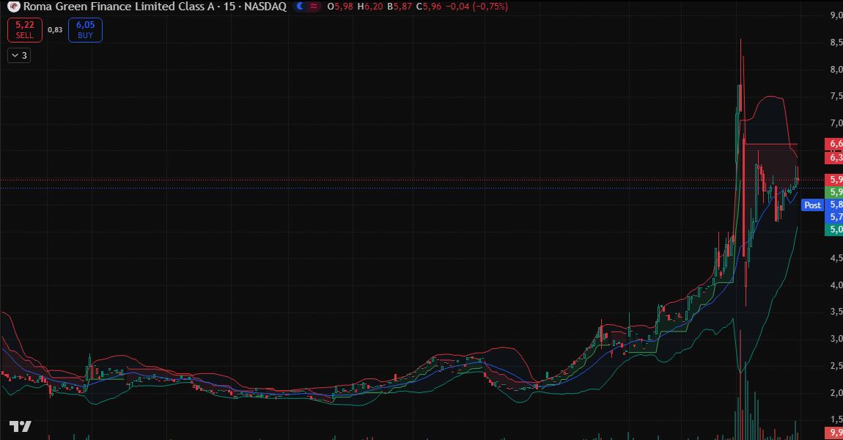Click the 2,0 tick on the price scale
Screen dimensions: 843x440
point(836,392)
